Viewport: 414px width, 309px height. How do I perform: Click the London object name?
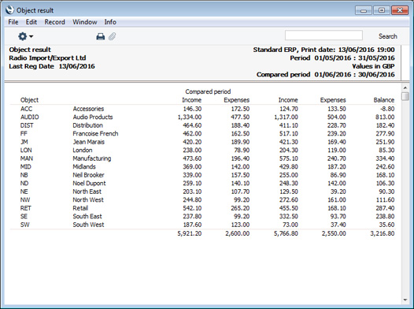click(x=83, y=150)
